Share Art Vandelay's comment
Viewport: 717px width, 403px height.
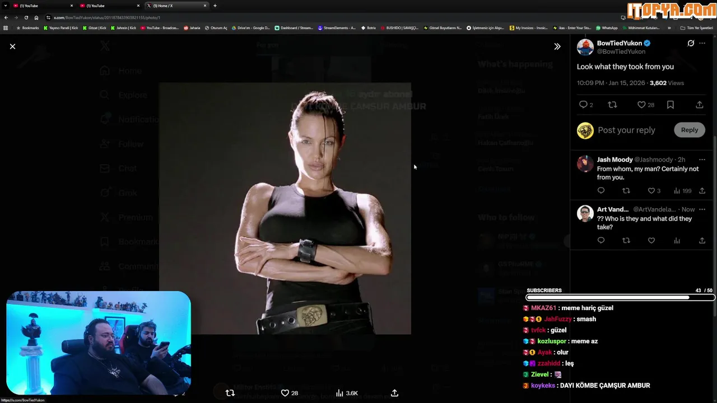pos(702,241)
